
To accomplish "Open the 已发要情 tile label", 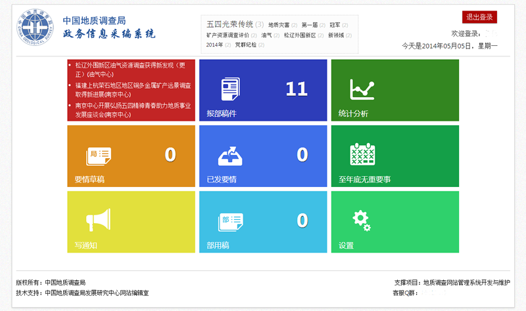I will 222,179.
